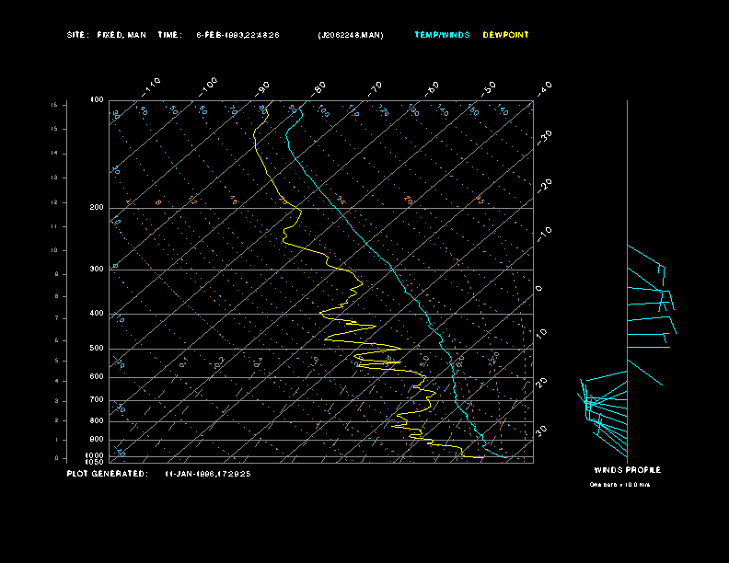This screenshot has height=563, width=729.
Task: Click the 0 degree label right of chart
Action: point(539,288)
